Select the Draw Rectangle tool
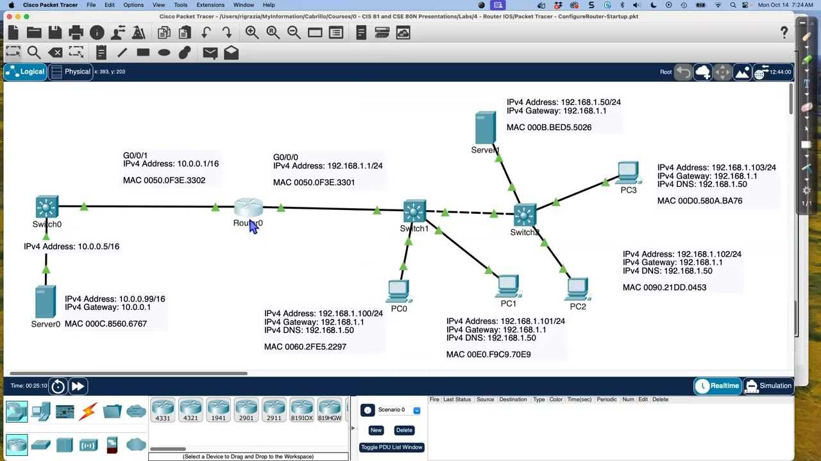Screen dimensions: 821x461 pos(143,53)
